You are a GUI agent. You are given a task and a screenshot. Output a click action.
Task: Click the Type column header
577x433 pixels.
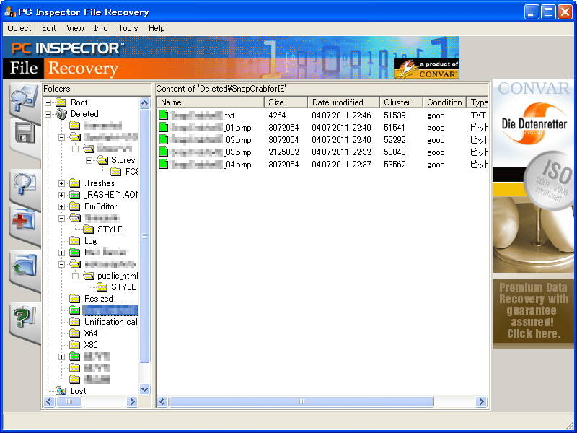(x=477, y=102)
